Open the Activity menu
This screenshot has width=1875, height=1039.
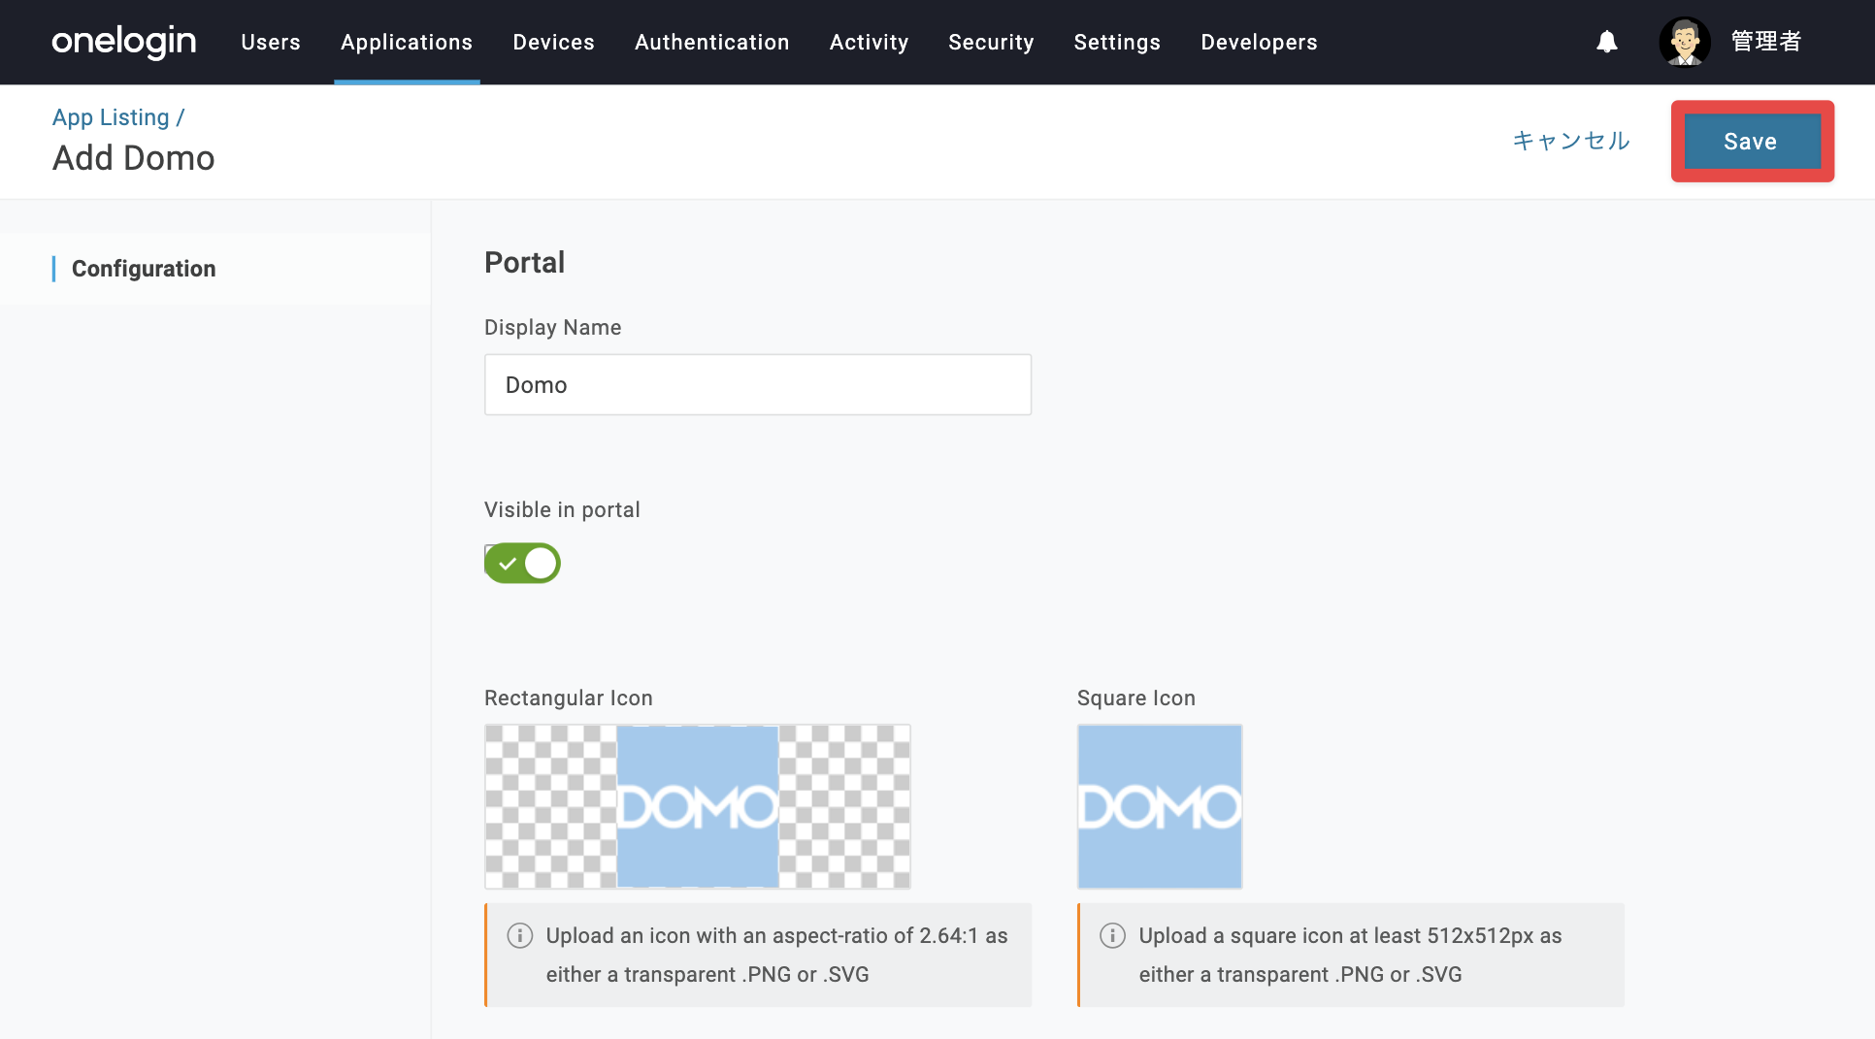click(x=869, y=42)
